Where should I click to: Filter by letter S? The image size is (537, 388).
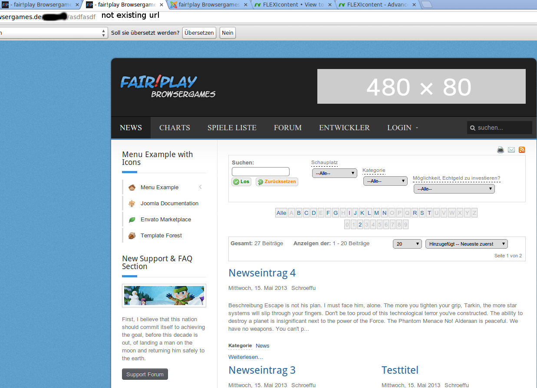click(422, 213)
